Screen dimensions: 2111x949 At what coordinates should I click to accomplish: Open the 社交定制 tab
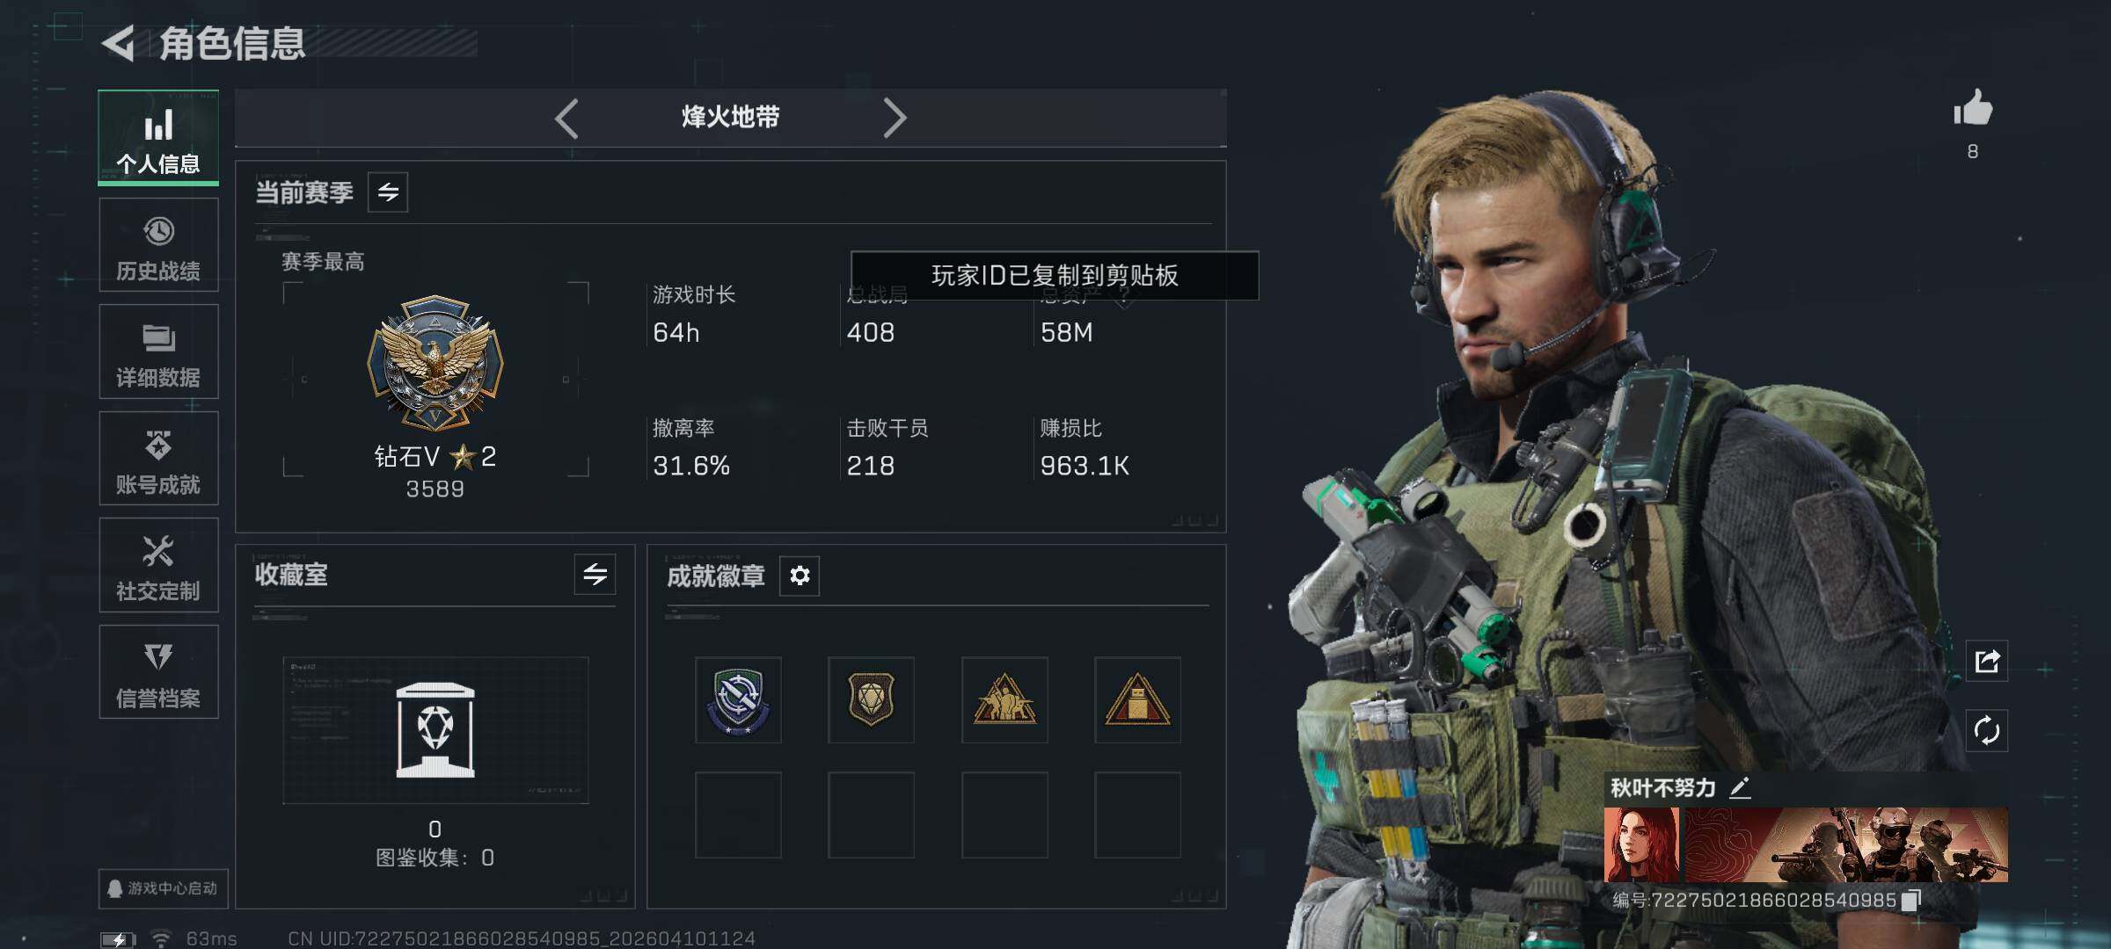tap(158, 566)
